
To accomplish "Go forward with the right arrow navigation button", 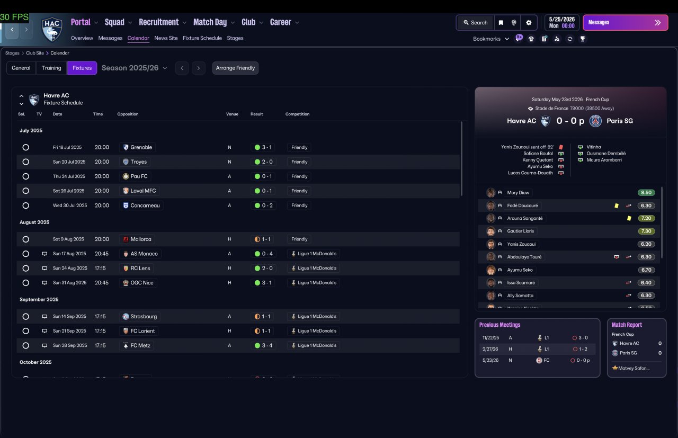I will (x=26, y=30).
